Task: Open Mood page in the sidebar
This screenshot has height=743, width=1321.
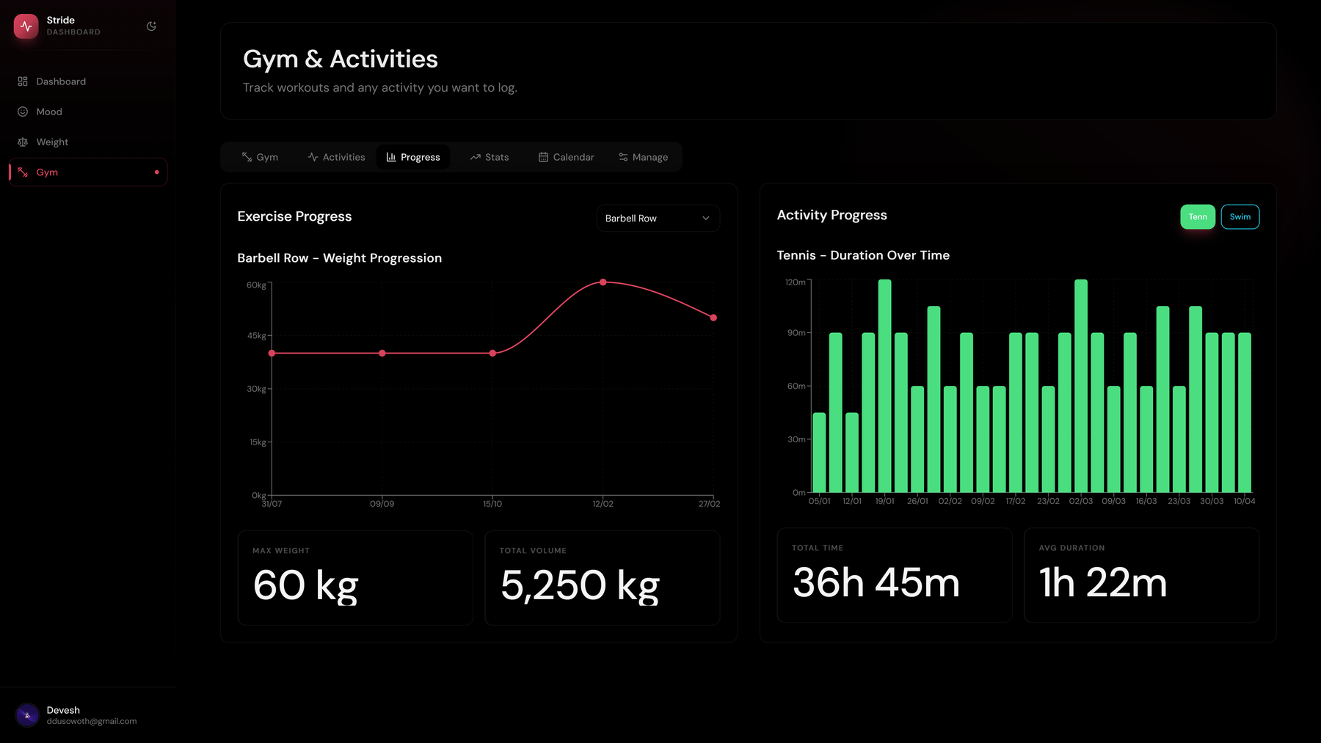Action: (88, 111)
